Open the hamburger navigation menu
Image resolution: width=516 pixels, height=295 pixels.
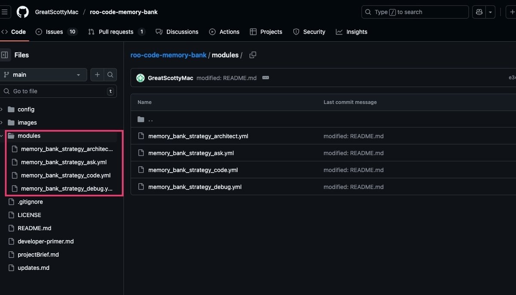[x=4, y=12]
